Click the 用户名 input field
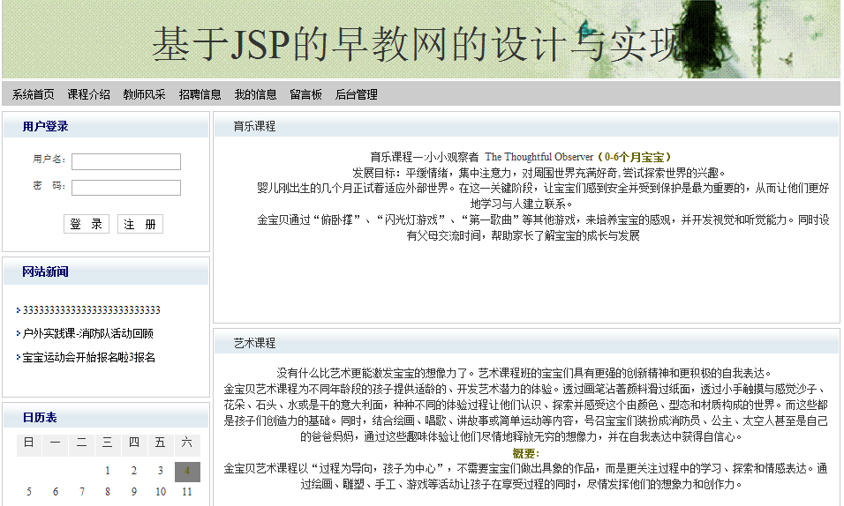This screenshot has height=506, width=844. [126, 161]
